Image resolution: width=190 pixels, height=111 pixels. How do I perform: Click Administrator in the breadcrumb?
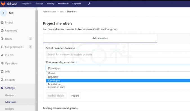[x=50, y=12]
